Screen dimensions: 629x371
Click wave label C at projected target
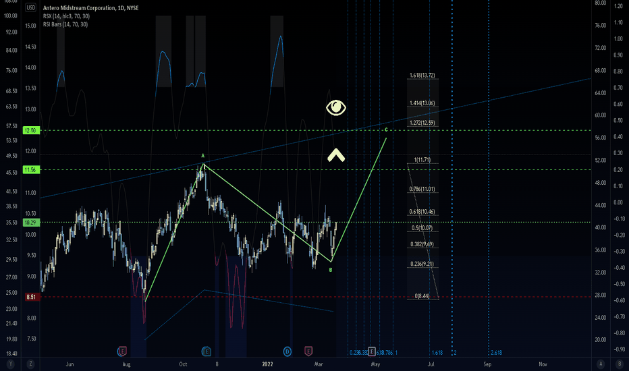click(x=386, y=130)
